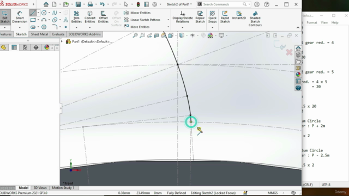349x196 pixels.
Task: Click the Rebuild traffic light icon
Action: pyautogui.click(x=138, y=4)
